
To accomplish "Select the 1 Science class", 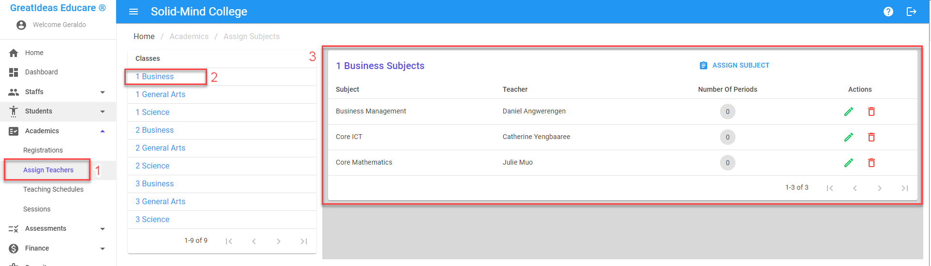I will pyautogui.click(x=152, y=112).
